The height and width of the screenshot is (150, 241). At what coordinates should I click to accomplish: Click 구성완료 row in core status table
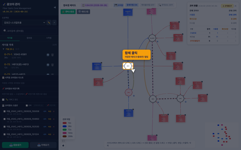[x=213, y=33]
